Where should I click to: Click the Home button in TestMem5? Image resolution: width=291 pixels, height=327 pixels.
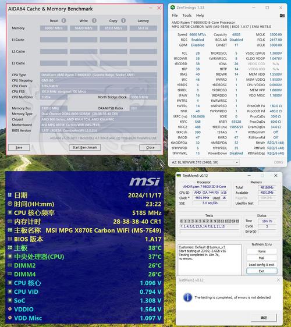tap(261, 251)
